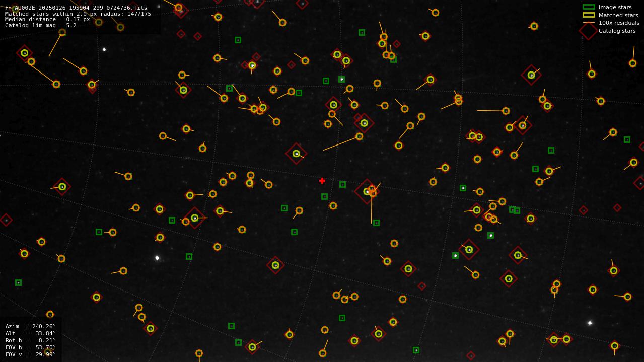Select the 'Matched stars' legend label
Image resolution: width=644 pixels, height=362 pixels.
[x=618, y=15]
